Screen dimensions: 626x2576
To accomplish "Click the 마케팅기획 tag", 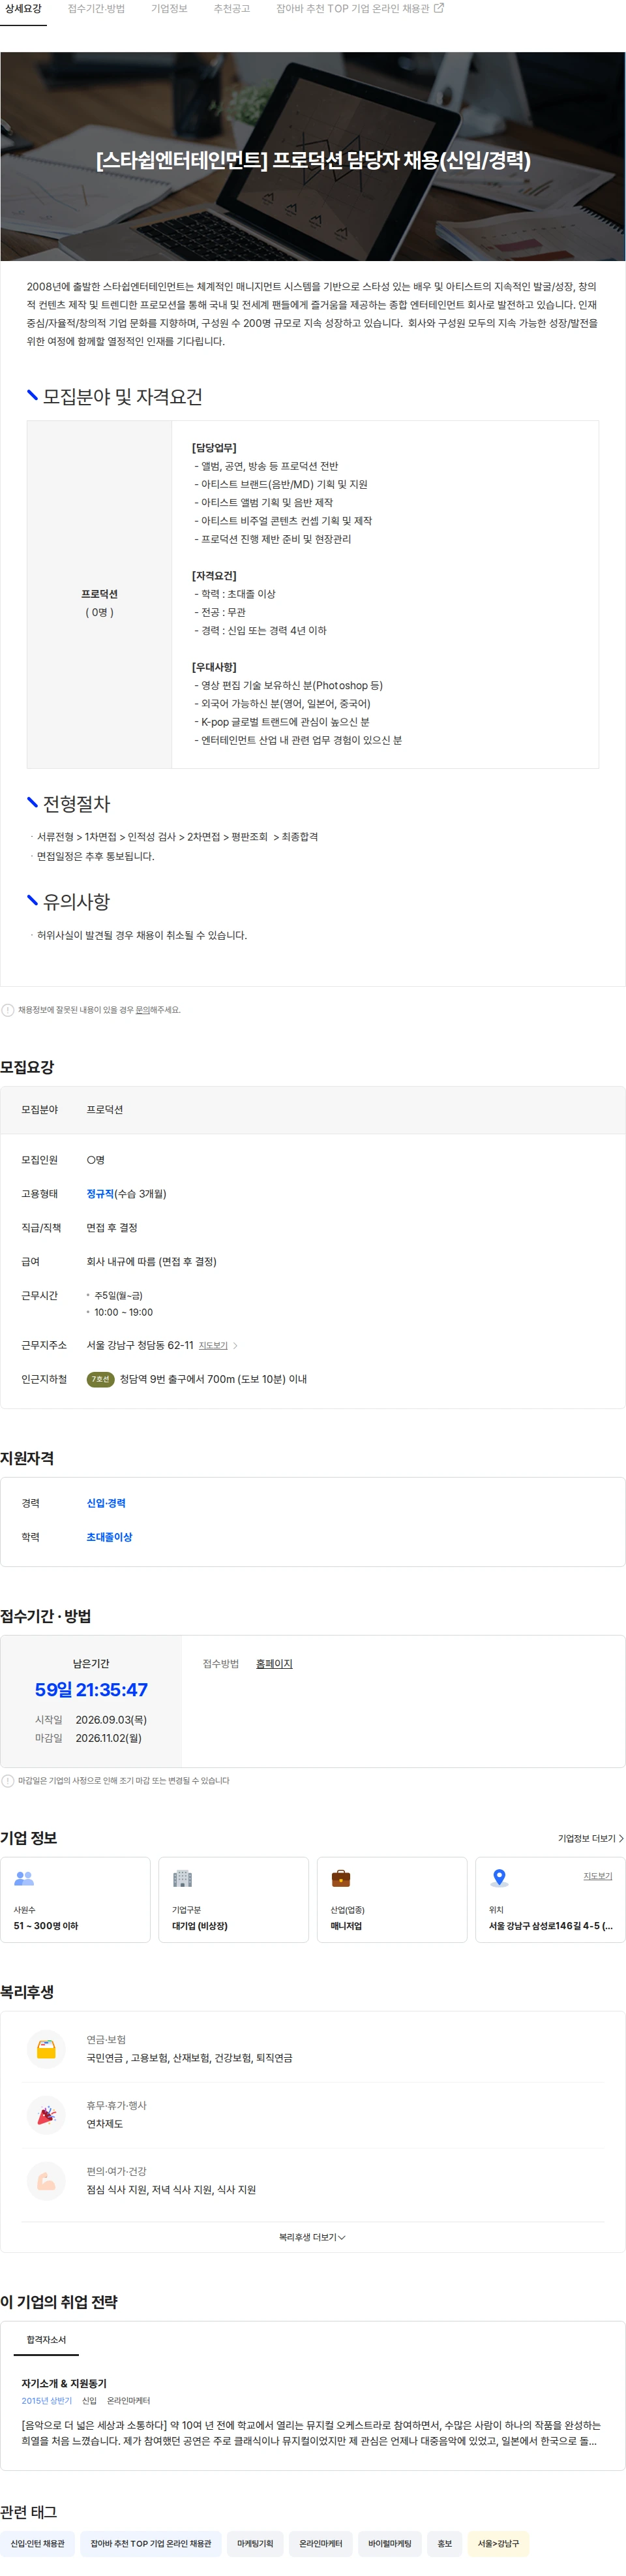I will (x=254, y=2543).
